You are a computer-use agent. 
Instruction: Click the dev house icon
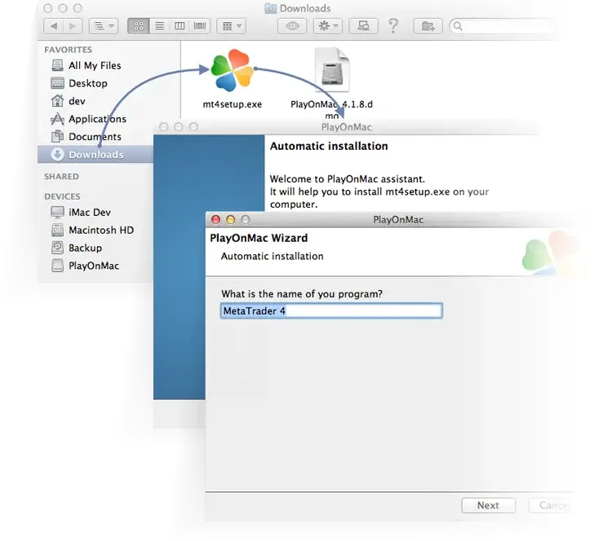(x=57, y=101)
